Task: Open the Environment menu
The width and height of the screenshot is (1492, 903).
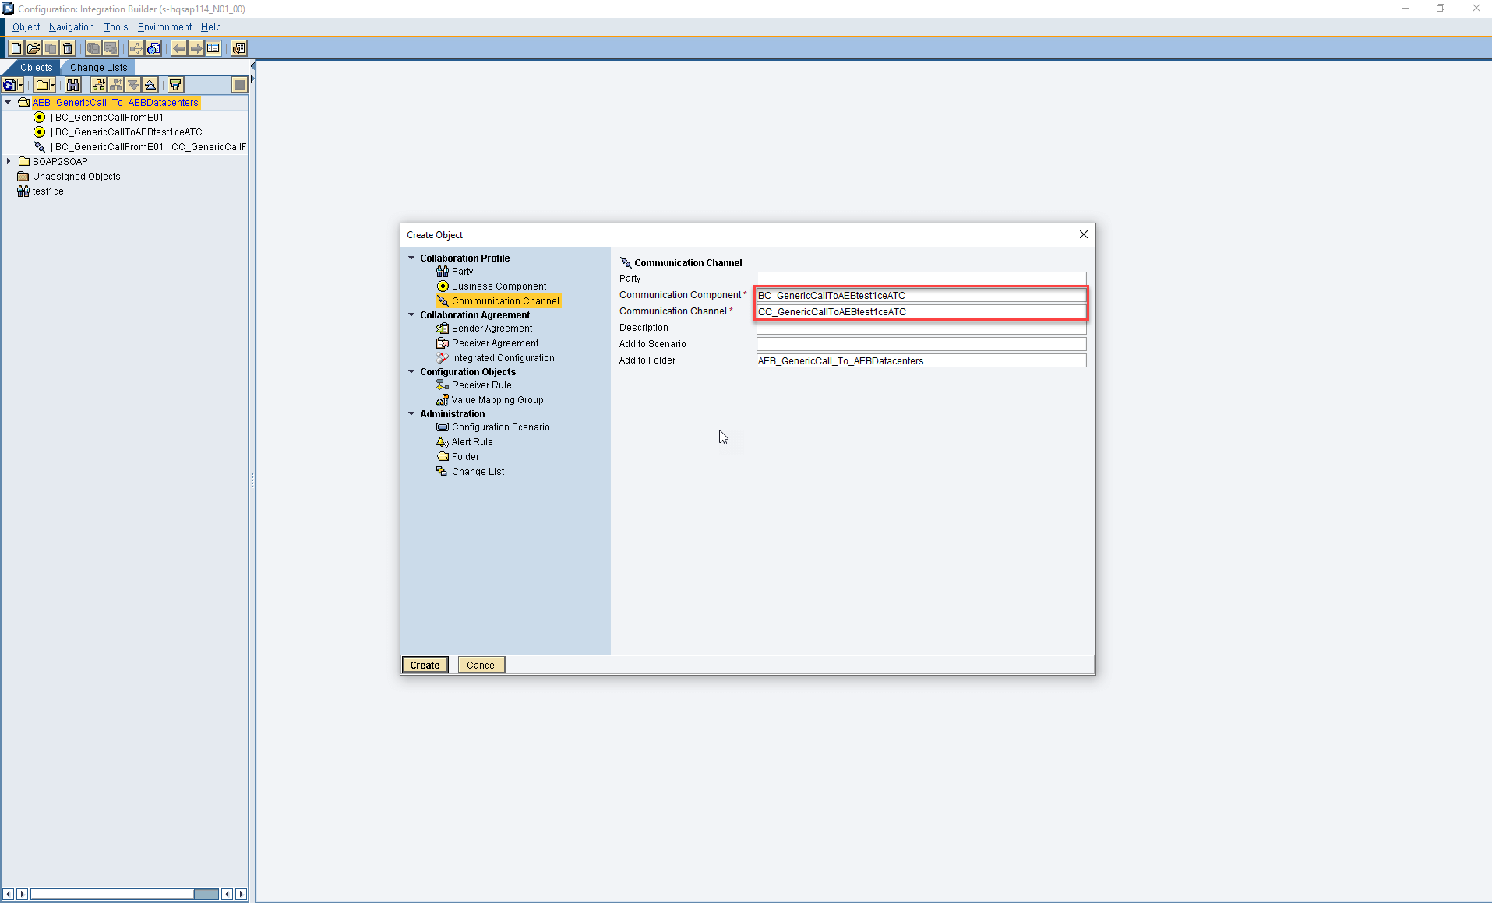Action: click(x=164, y=26)
